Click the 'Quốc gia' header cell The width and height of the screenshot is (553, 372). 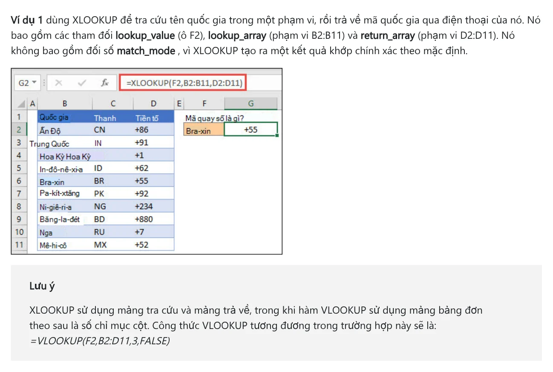tap(65, 117)
